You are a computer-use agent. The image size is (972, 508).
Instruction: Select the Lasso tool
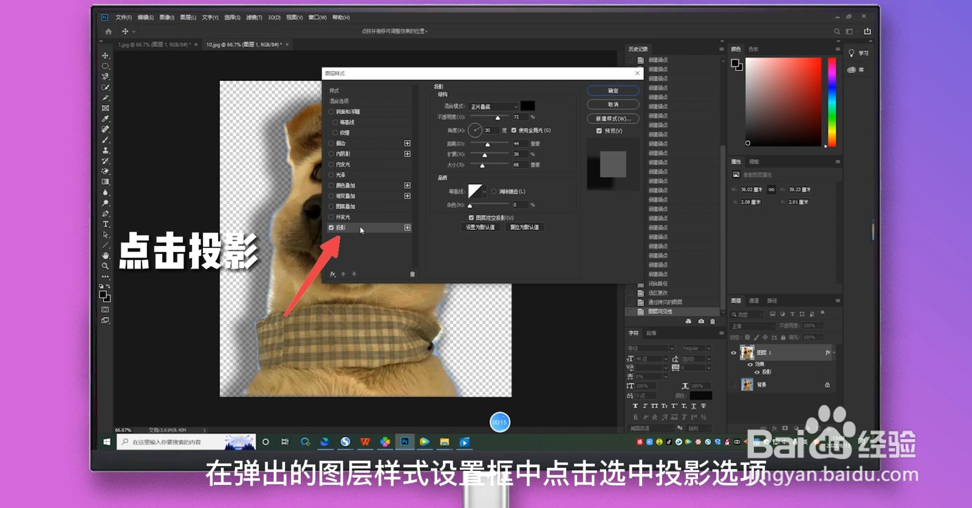tap(105, 77)
